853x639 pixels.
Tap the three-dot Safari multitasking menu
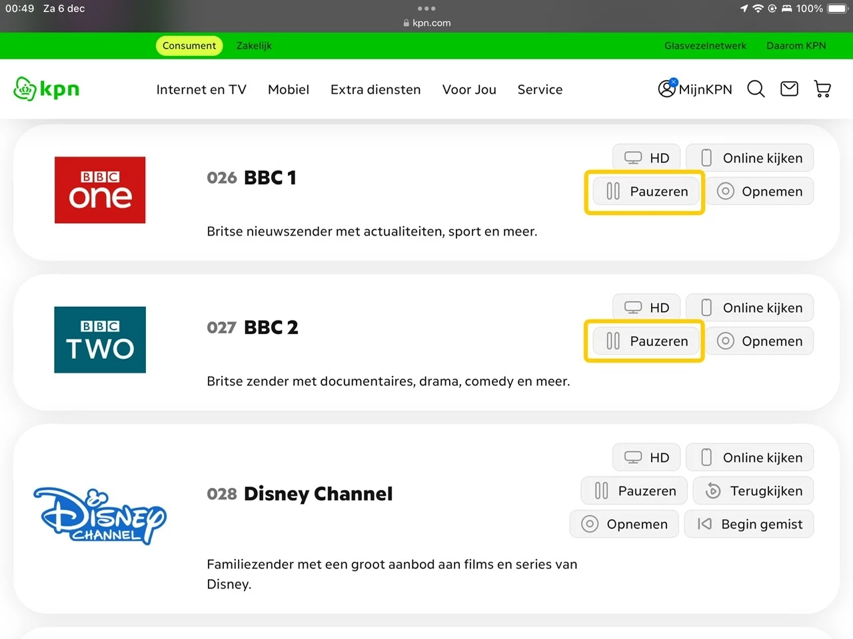pyautogui.click(x=426, y=9)
